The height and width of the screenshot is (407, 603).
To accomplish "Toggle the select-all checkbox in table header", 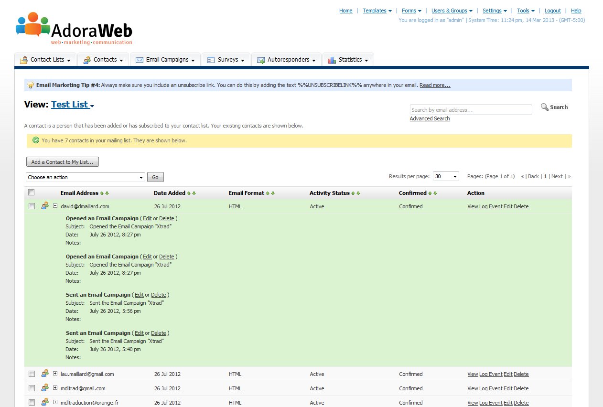I will point(32,193).
